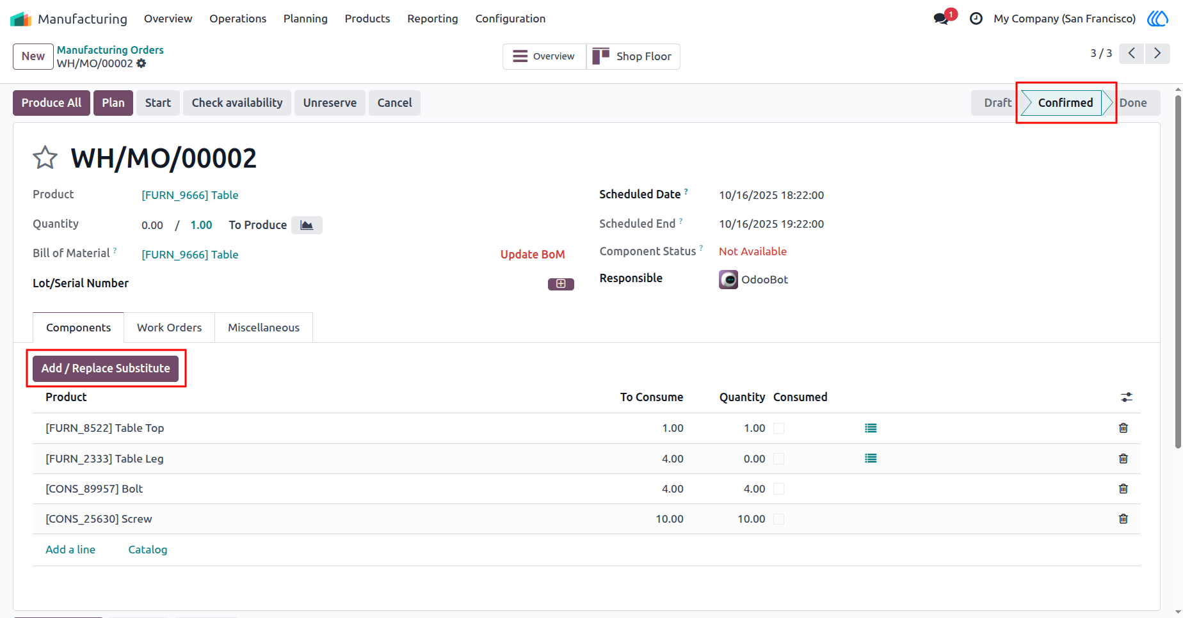Screen dimensions: 1183x618
Task: Open the forecast chart icon next to To Produce
Action: [307, 225]
